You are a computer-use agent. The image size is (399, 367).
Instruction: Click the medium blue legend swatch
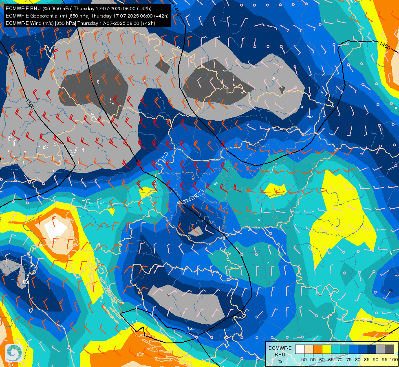tap(363, 349)
